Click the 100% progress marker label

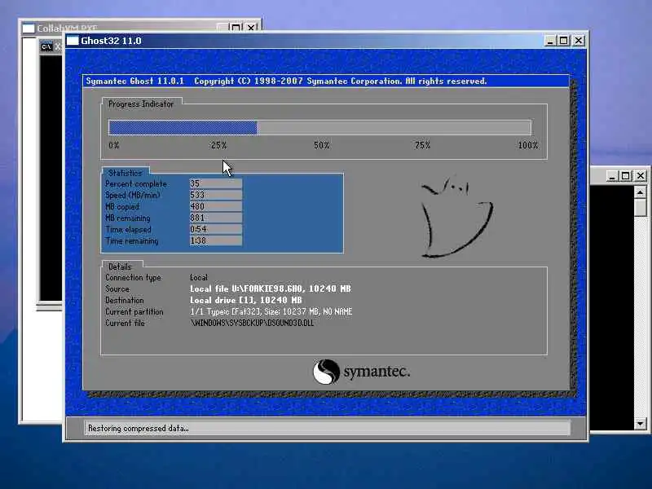pyautogui.click(x=527, y=145)
